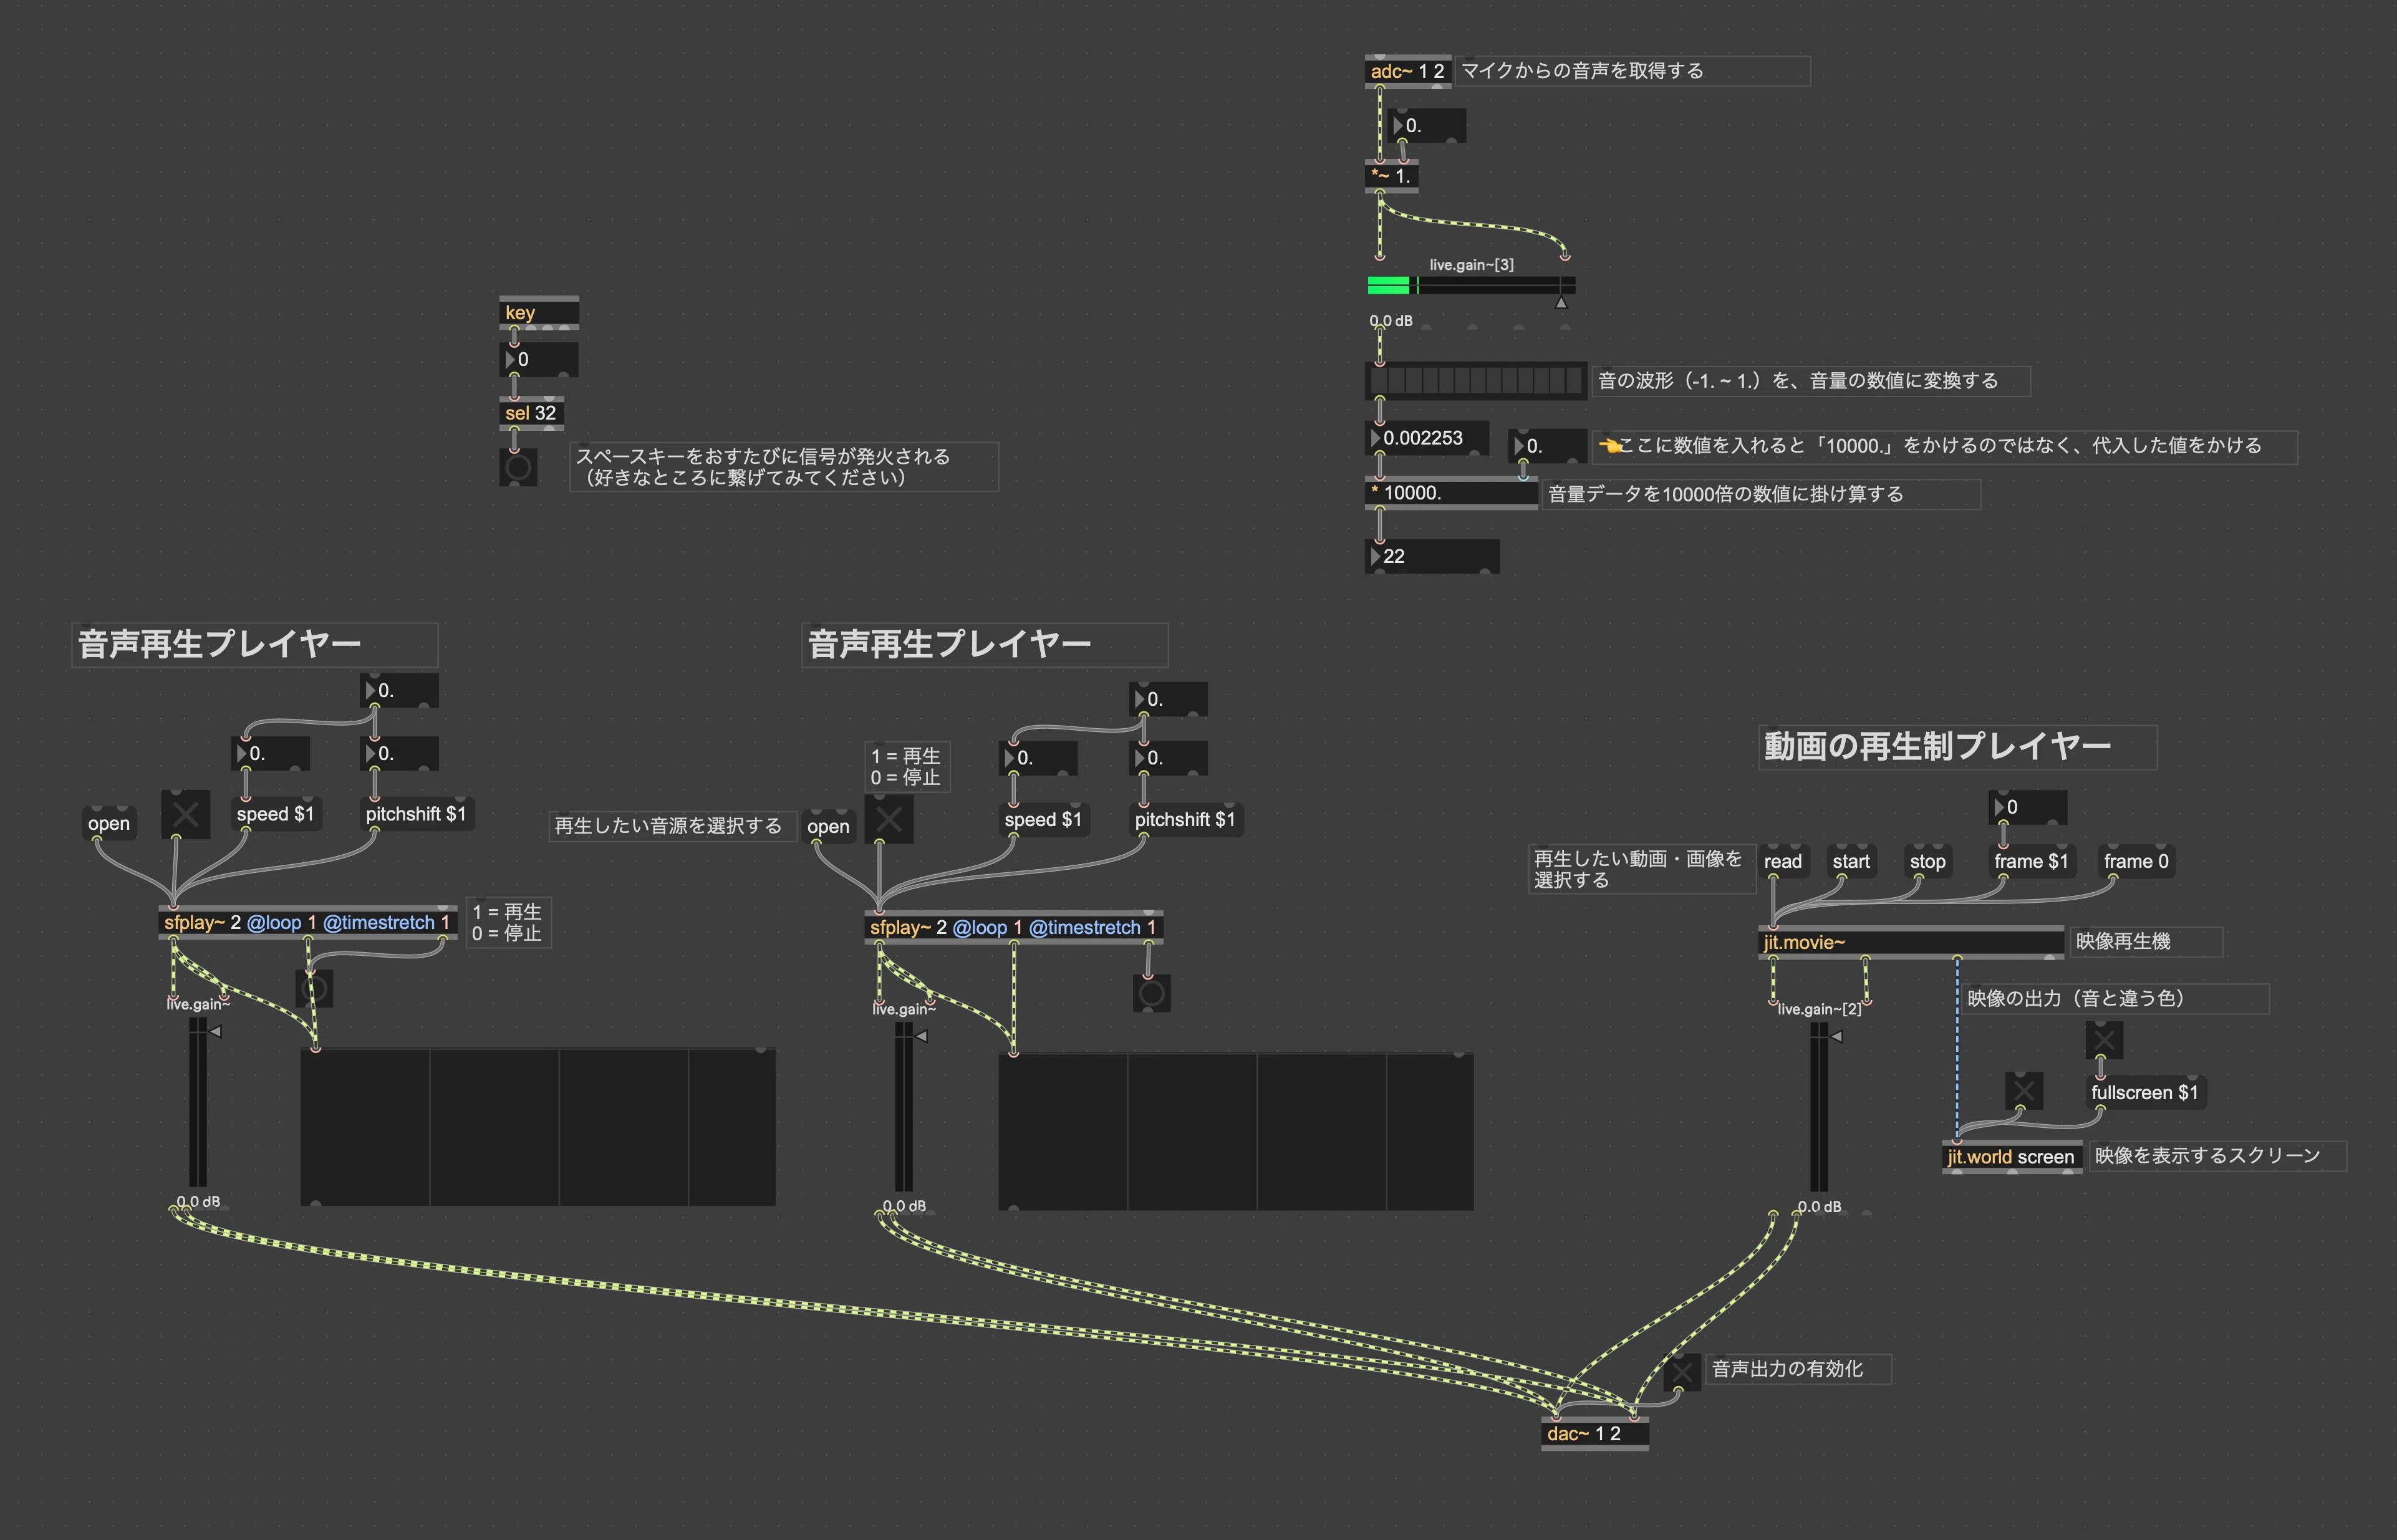
Task: Click the bang button below sel 32
Action: 518,467
